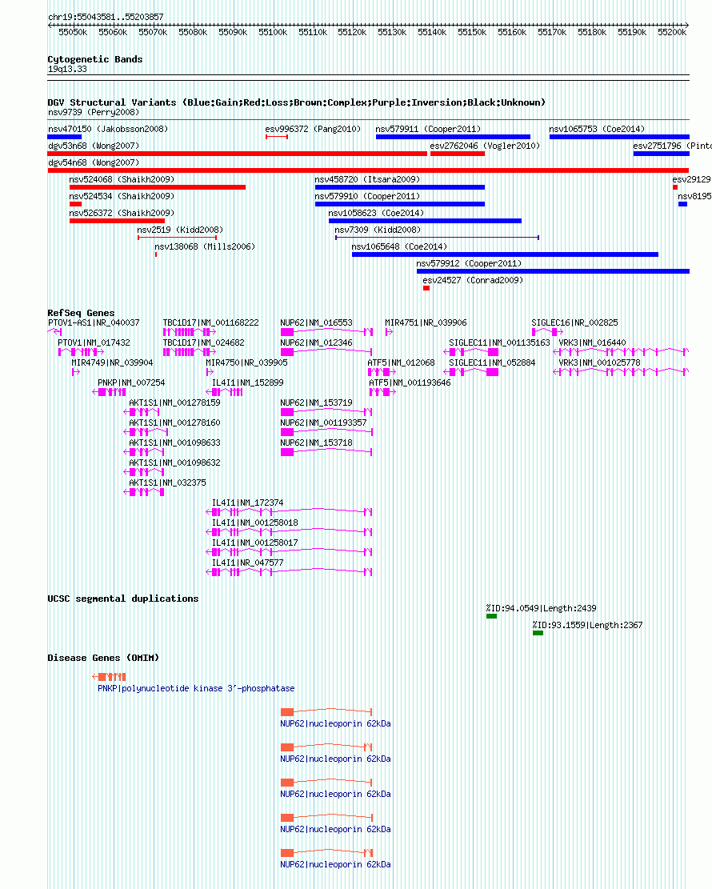Click the 55150k ruler tick label
This screenshot has height=889, width=712.
point(472,32)
